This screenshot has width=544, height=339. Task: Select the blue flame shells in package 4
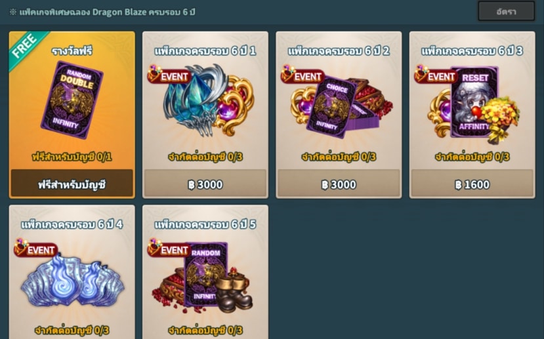[72, 281]
